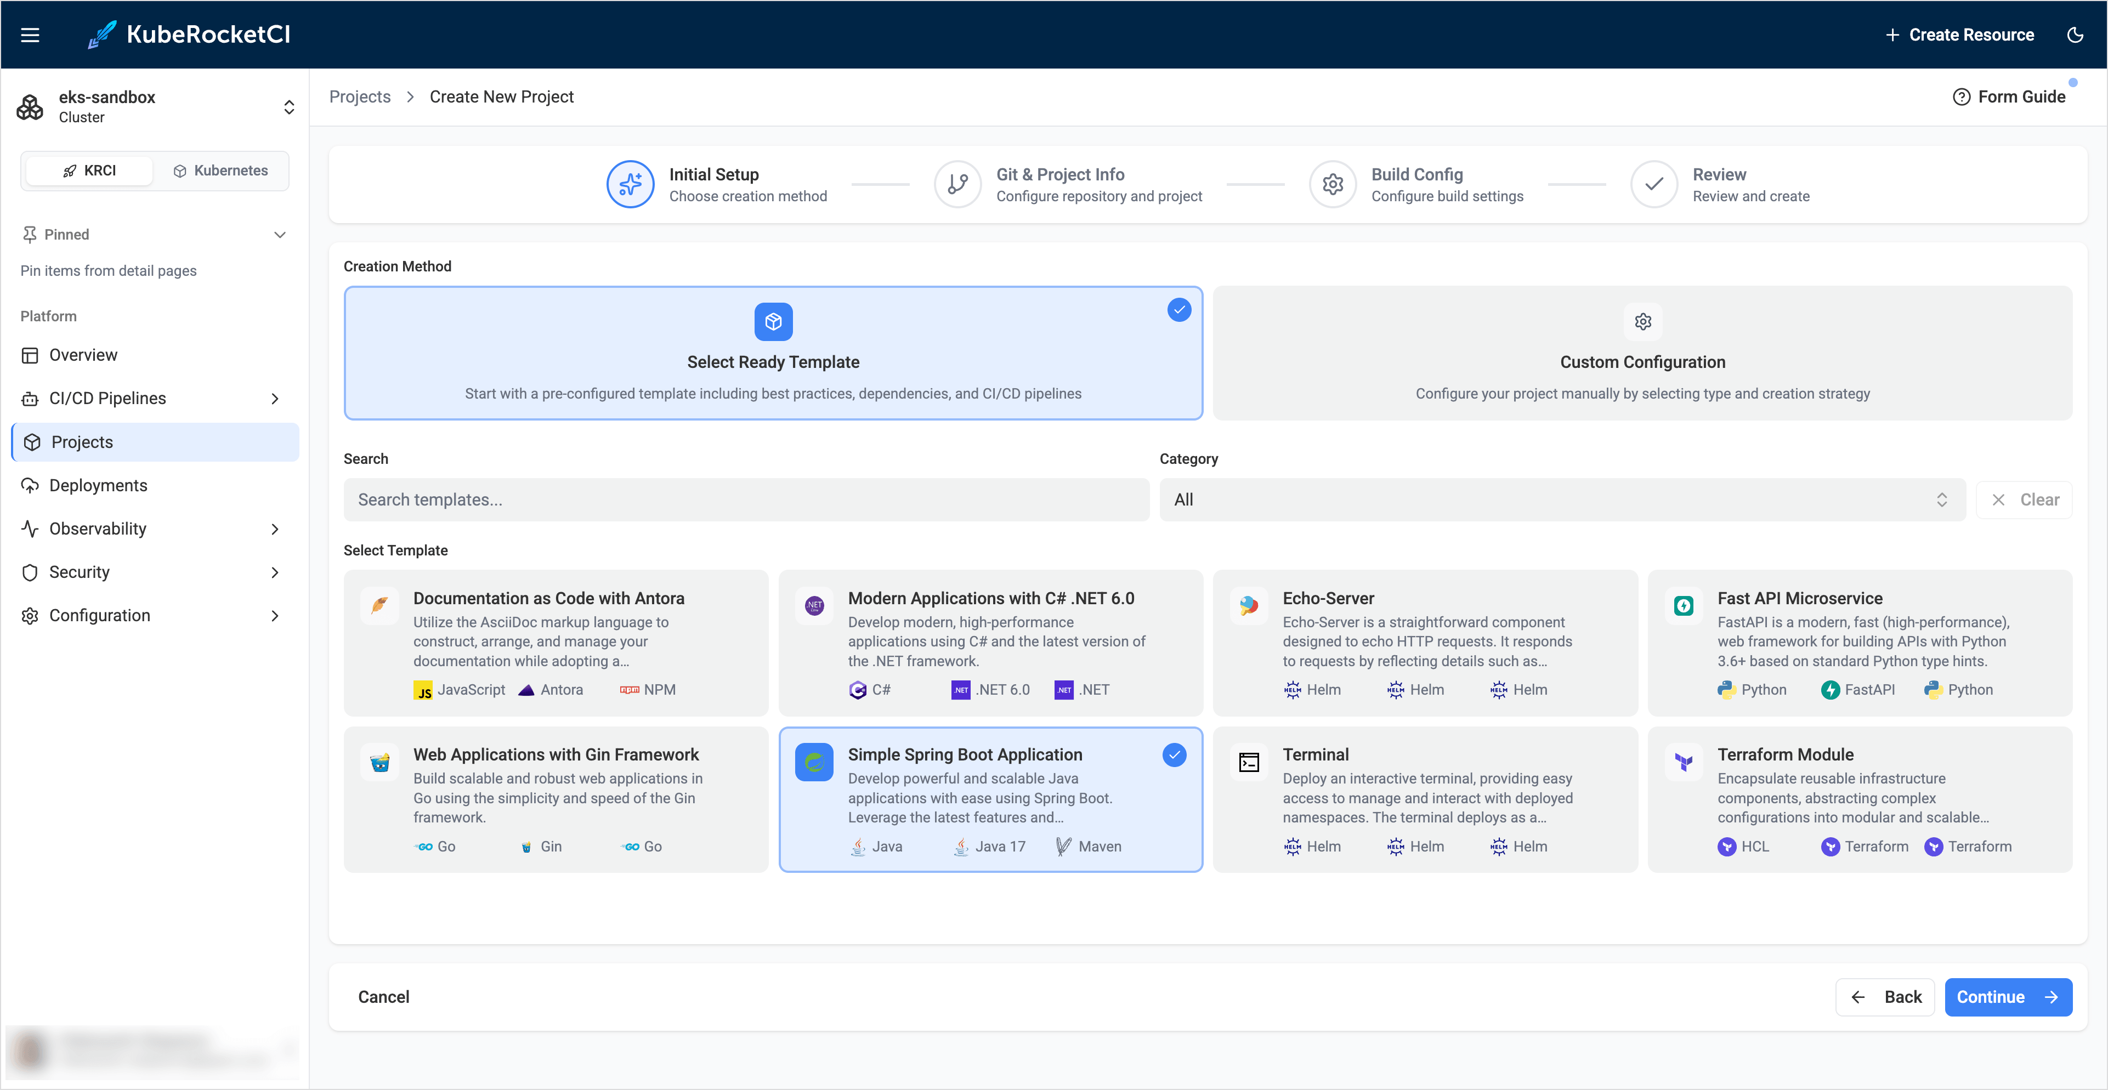The image size is (2108, 1090).
Task: Click the Maven badge icon on Spring Boot card
Action: [1064, 846]
